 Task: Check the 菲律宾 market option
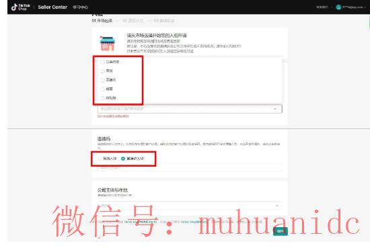tap(102, 80)
